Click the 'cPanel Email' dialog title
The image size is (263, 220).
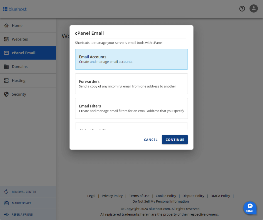click(89, 33)
